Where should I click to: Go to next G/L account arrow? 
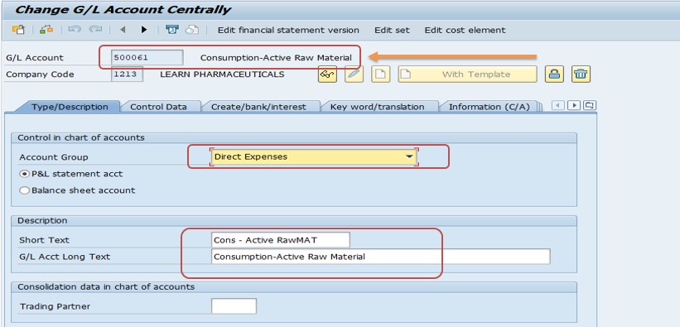click(144, 30)
